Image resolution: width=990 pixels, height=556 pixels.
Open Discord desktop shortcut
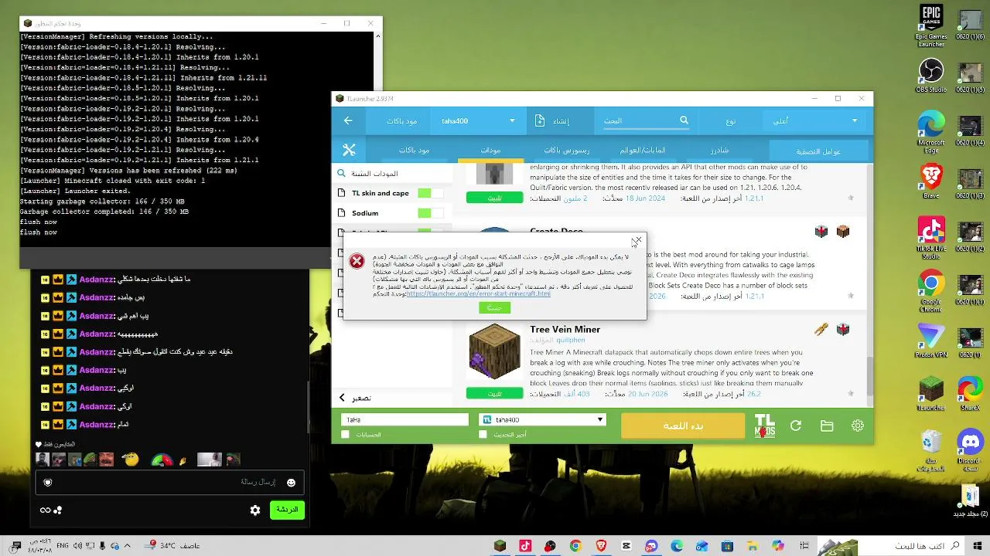click(970, 451)
